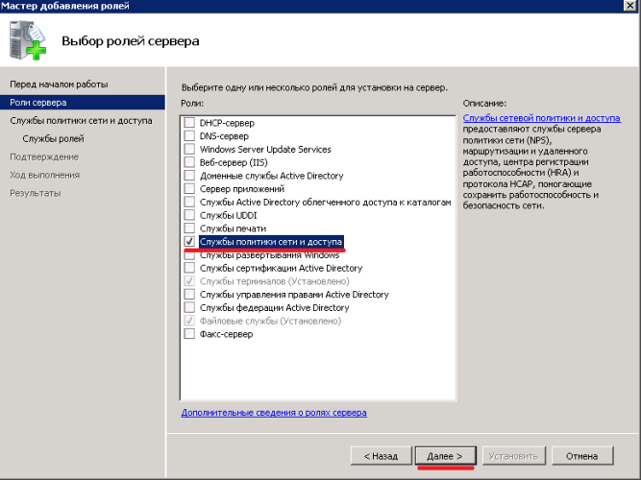The height and width of the screenshot is (480, 641).
Task: Enable Службы развертывания Windows checkbox
Action: pyautogui.click(x=189, y=255)
